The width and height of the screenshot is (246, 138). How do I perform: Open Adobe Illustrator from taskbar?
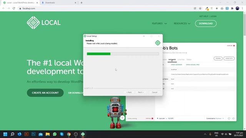[27, 134]
